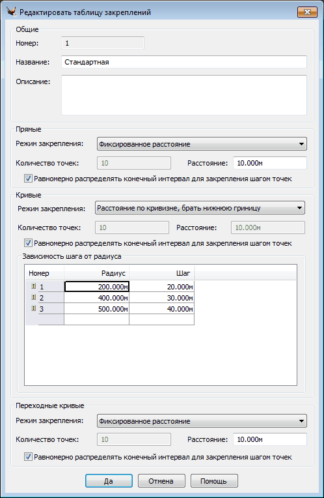Toggle even distribution checkbox under Кривые

[28, 243]
